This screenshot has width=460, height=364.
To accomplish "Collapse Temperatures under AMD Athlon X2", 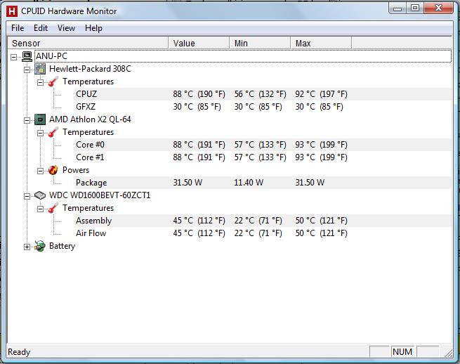I will coord(41,133).
